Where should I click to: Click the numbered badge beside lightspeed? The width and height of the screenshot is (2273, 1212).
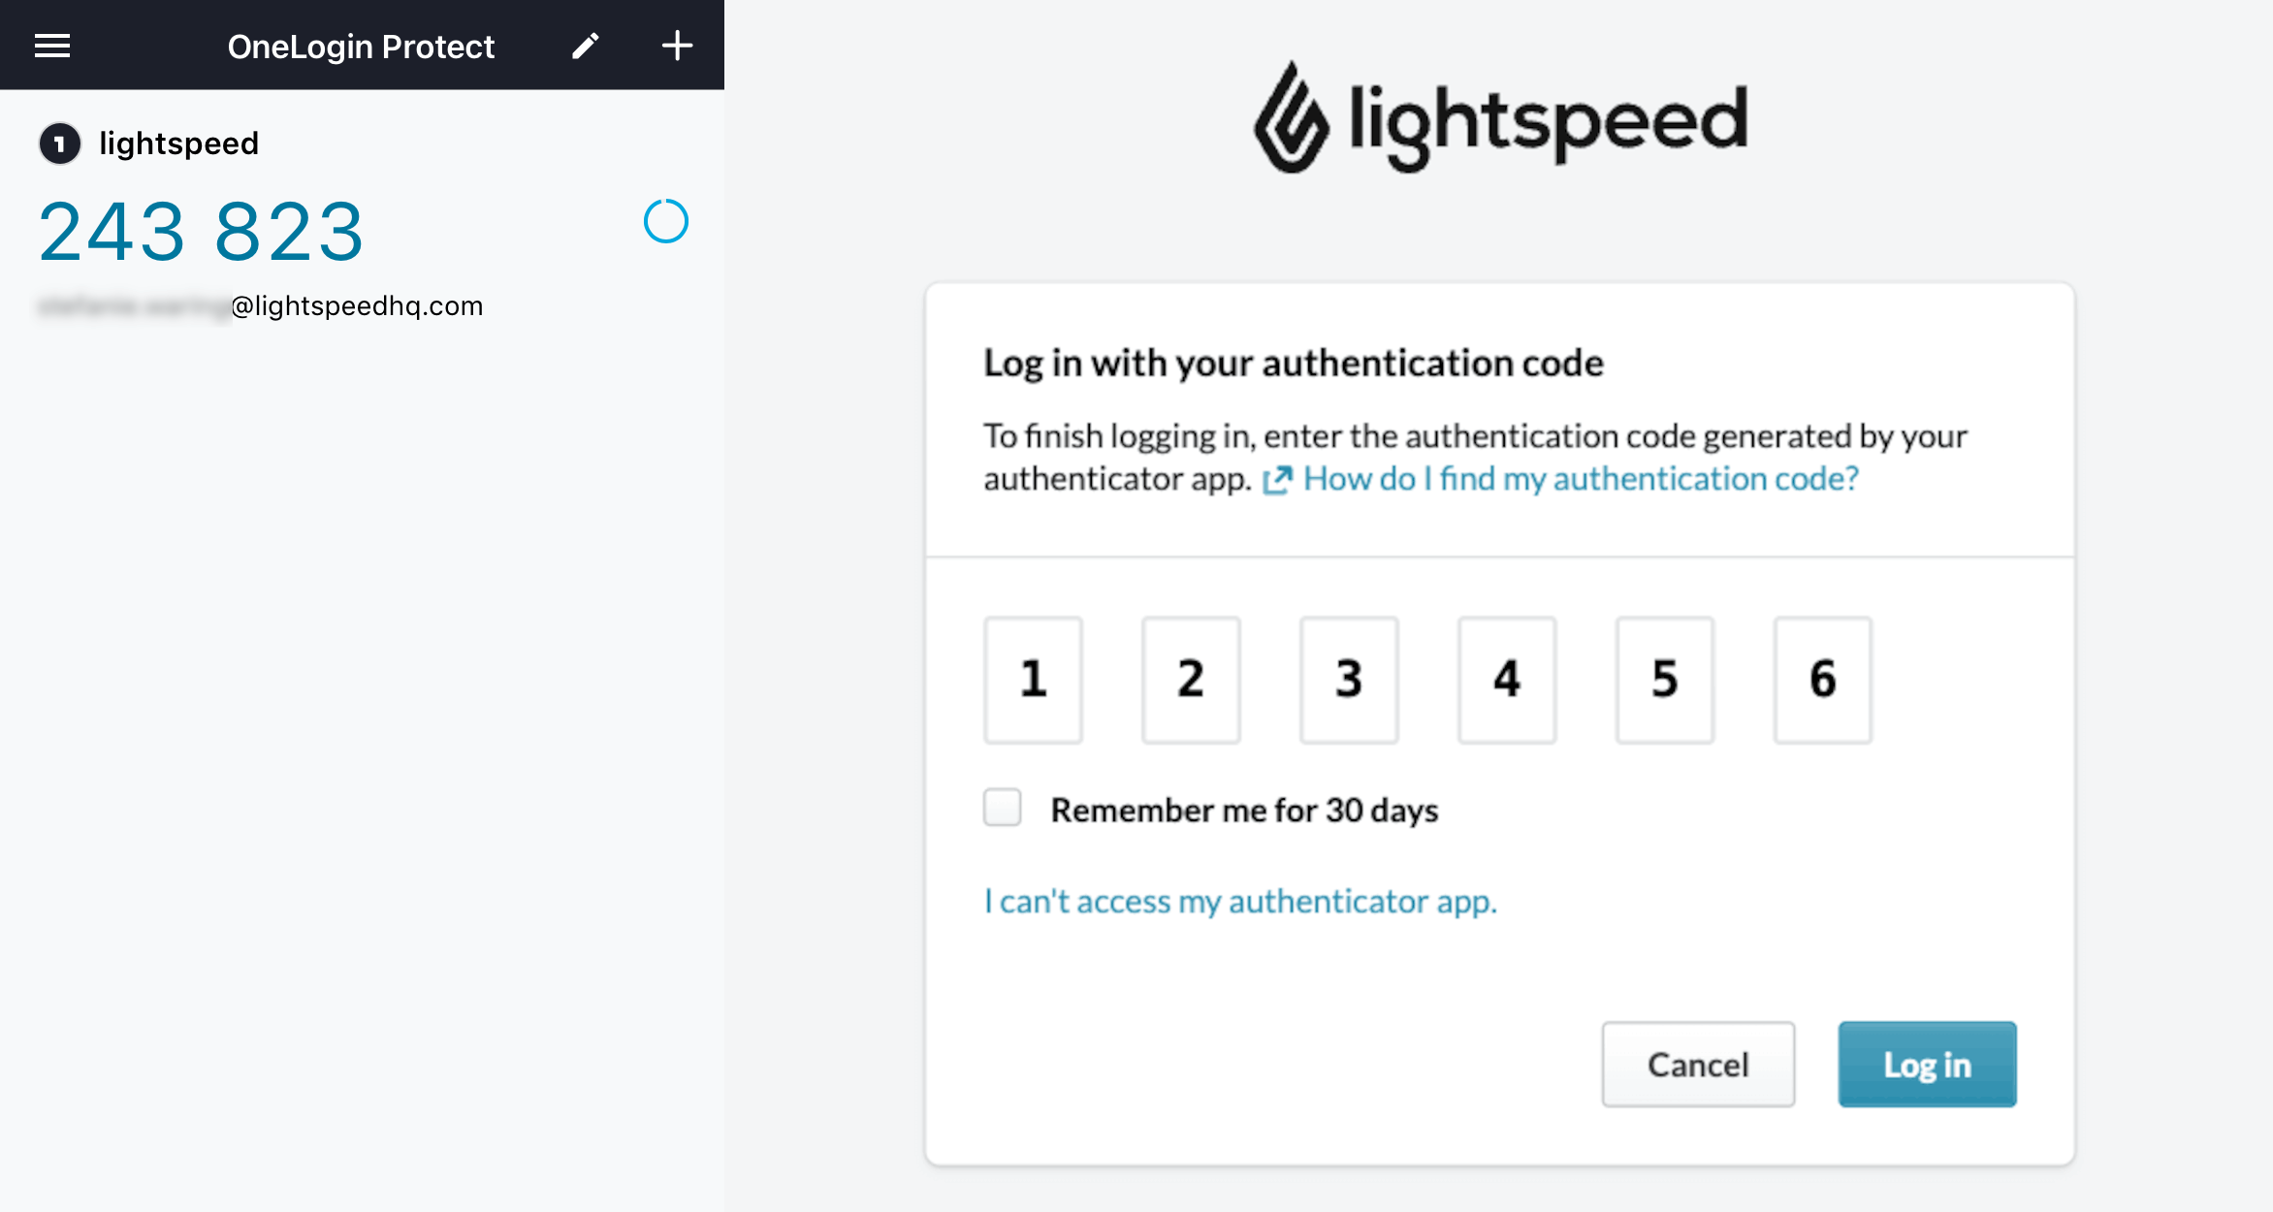59,143
